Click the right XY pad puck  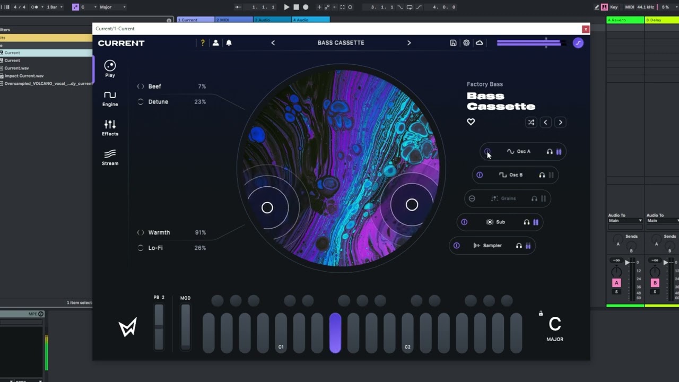point(412,205)
